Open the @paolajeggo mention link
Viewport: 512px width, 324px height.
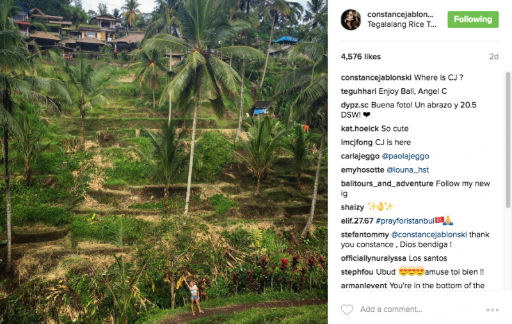click(405, 156)
